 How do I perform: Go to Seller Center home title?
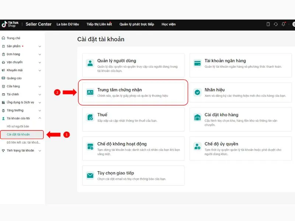point(39,24)
